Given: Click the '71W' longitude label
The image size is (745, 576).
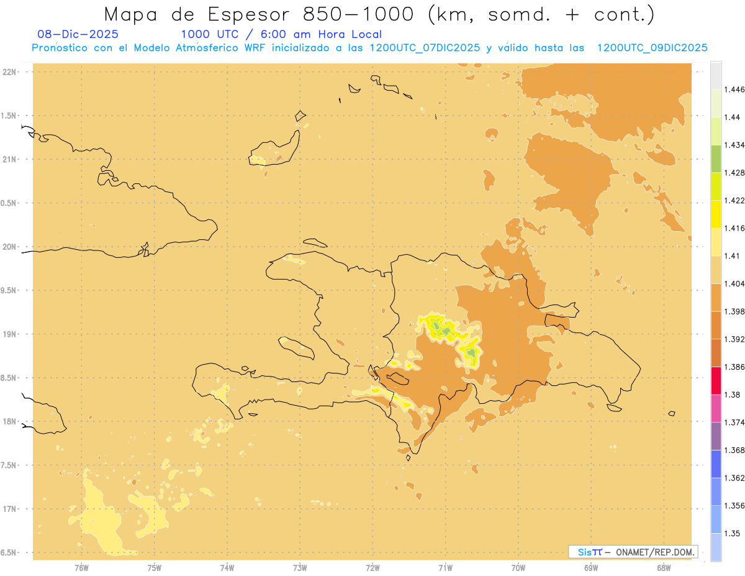Looking at the screenshot, I should tap(446, 568).
